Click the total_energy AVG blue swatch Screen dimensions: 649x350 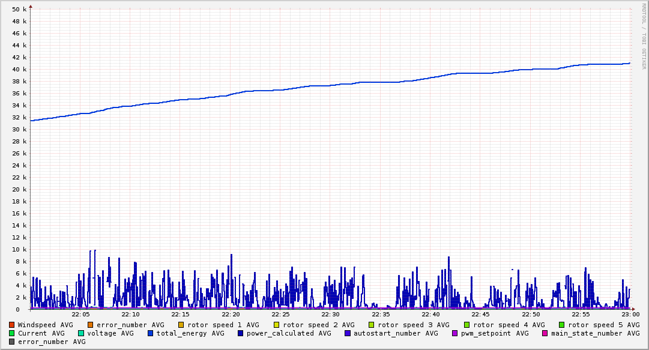click(151, 333)
